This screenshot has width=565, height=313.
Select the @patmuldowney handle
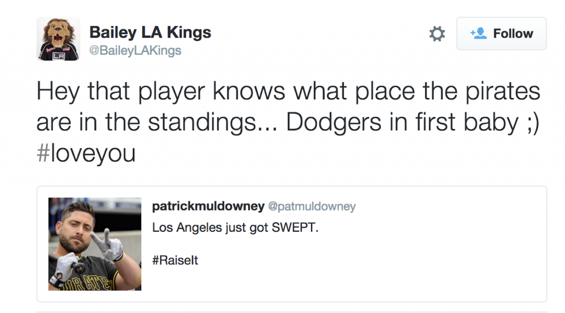[312, 206]
